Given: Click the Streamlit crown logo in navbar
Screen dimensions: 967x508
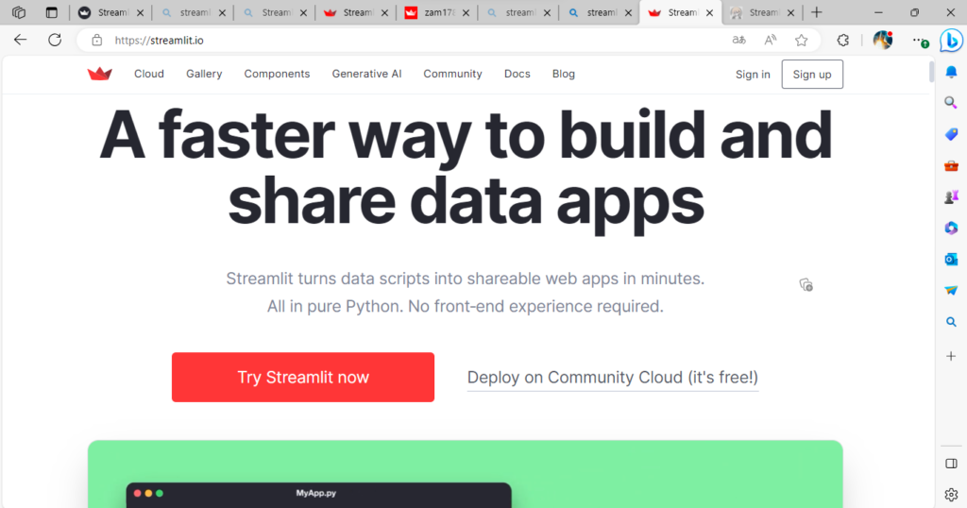Looking at the screenshot, I should (99, 74).
